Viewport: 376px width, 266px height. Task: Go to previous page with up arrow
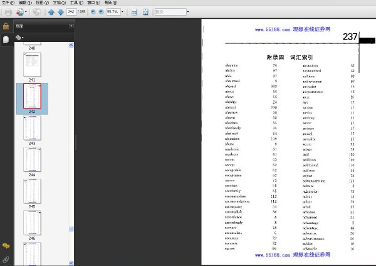(51, 12)
